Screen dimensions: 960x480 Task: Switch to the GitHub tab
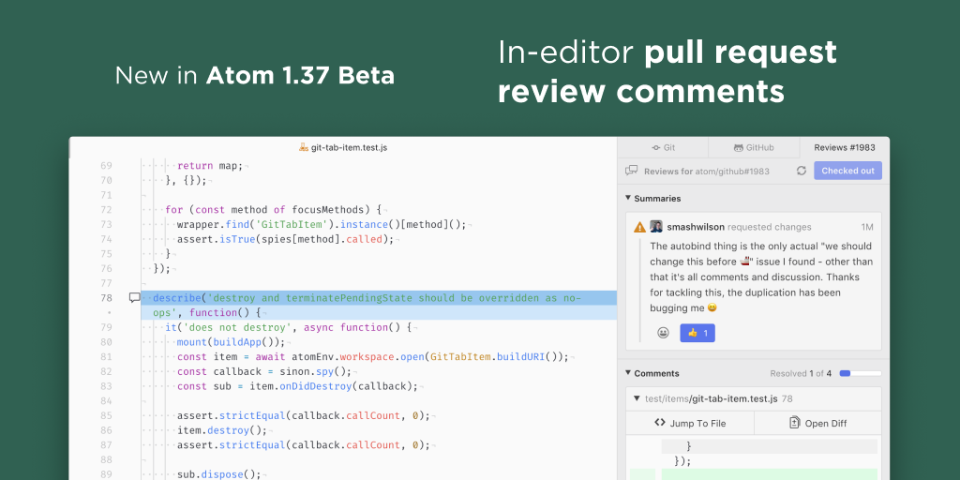(x=753, y=147)
